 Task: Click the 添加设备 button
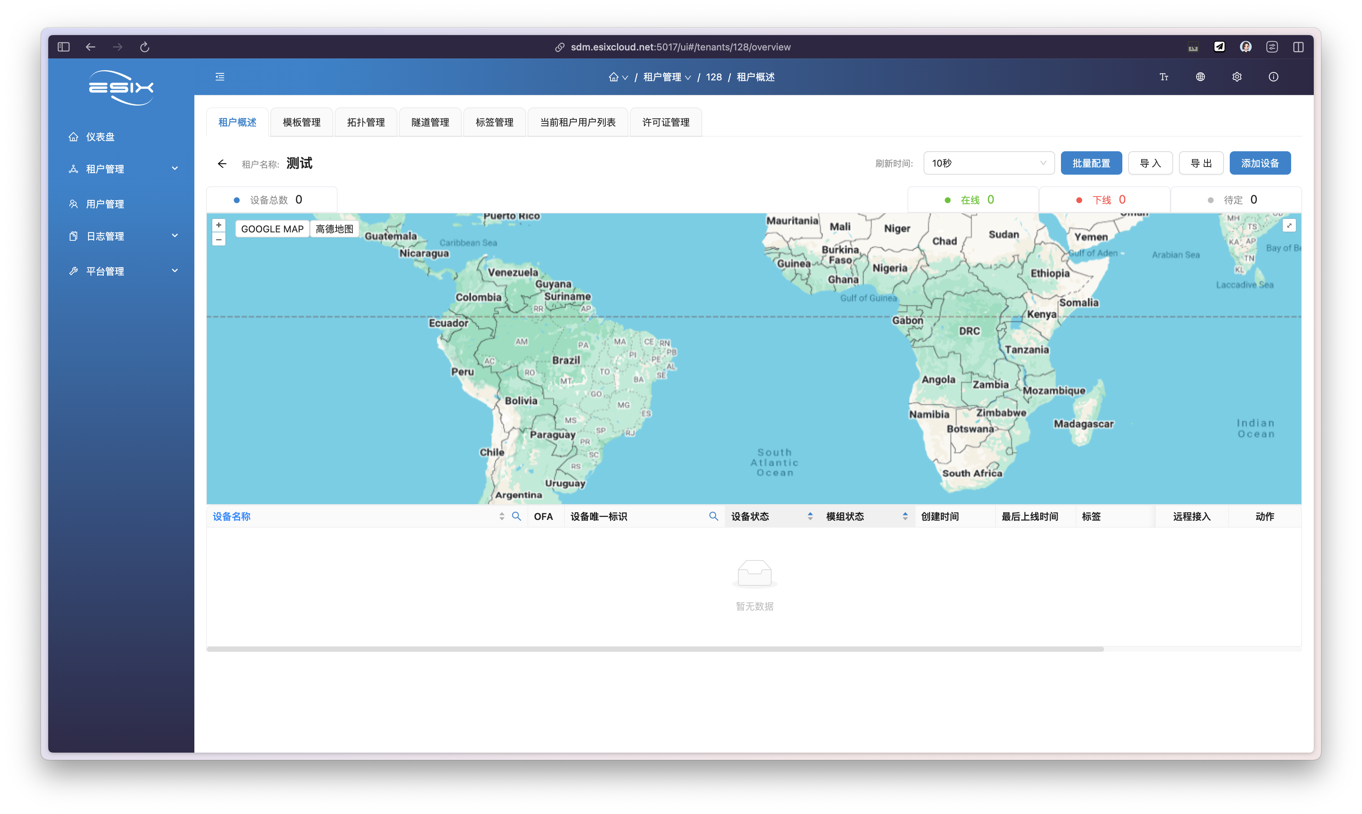pos(1259,163)
